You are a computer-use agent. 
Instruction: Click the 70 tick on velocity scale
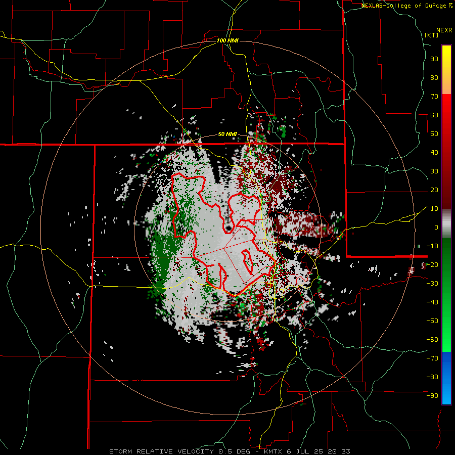(434, 97)
